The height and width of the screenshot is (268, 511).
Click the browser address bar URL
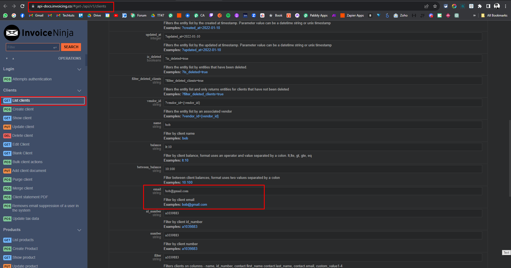[x=71, y=6]
